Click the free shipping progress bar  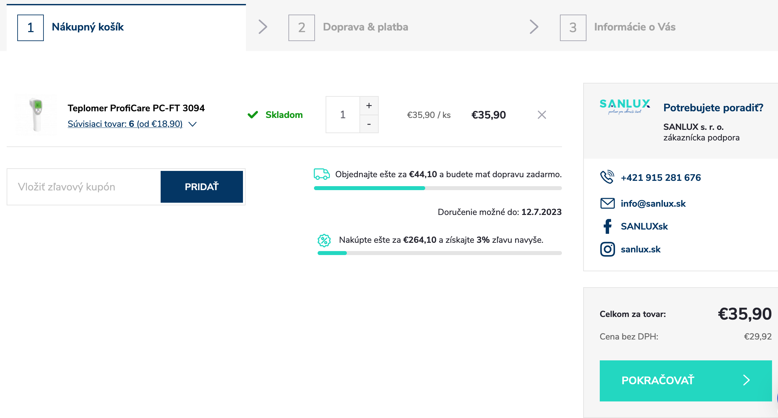(x=438, y=188)
